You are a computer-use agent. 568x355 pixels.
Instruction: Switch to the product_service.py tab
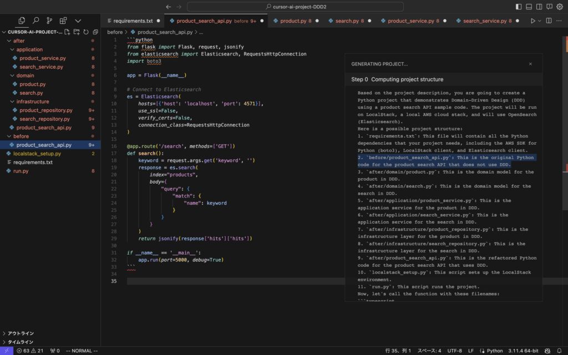tap(413, 21)
